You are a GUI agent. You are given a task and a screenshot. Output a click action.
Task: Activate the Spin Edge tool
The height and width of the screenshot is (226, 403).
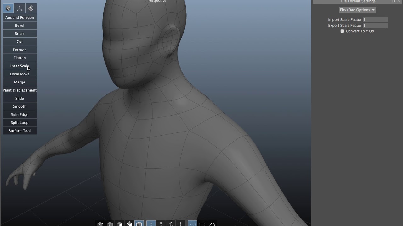pos(20,115)
